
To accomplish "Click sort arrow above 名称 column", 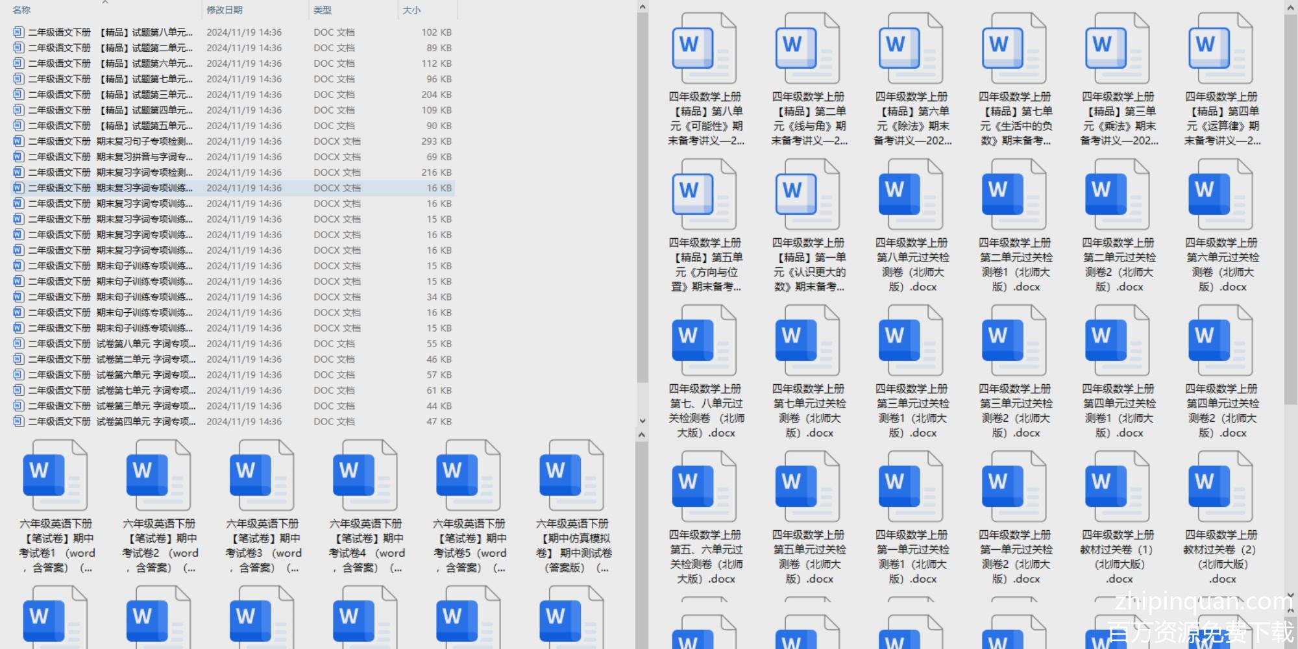I will pyautogui.click(x=105, y=3).
